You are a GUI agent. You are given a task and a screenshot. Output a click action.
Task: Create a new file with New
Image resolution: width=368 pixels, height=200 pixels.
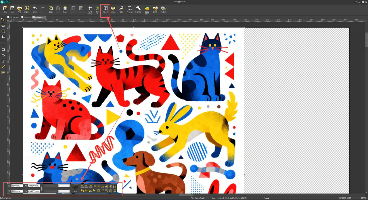(x=5, y=9)
